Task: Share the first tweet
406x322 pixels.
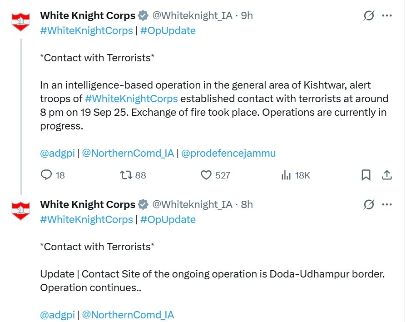Action: [387, 175]
